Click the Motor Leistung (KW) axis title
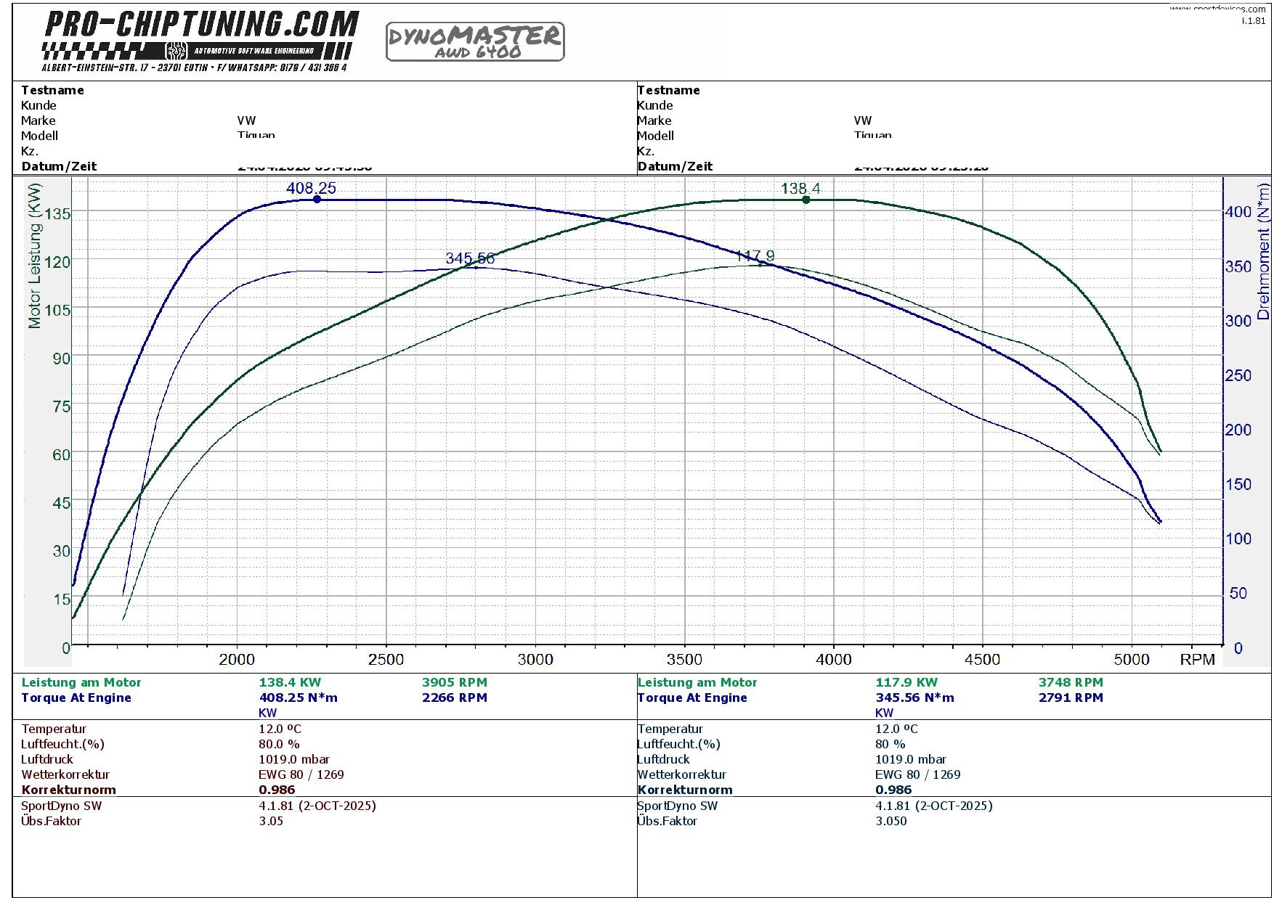 pyautogui.click(x=35, y=255)
